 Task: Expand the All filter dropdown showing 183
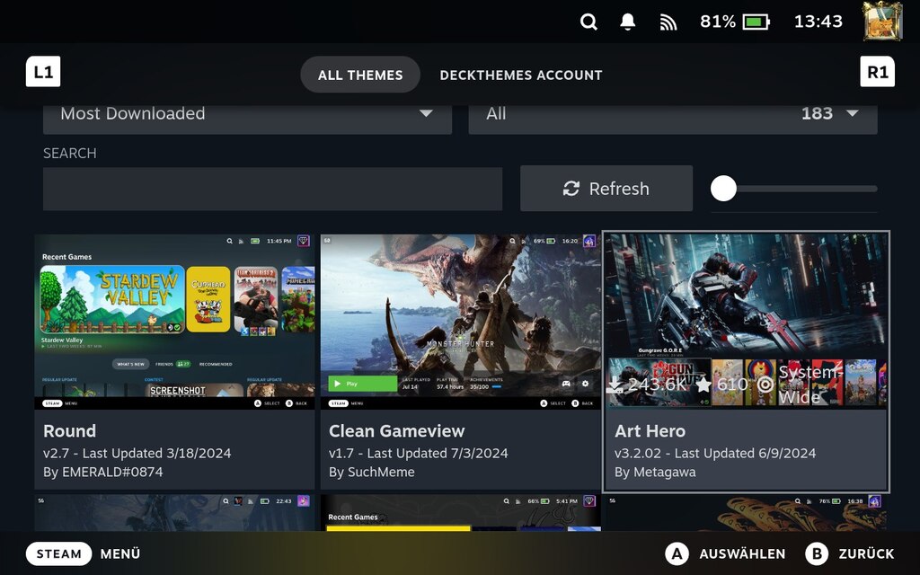[674, 114]
